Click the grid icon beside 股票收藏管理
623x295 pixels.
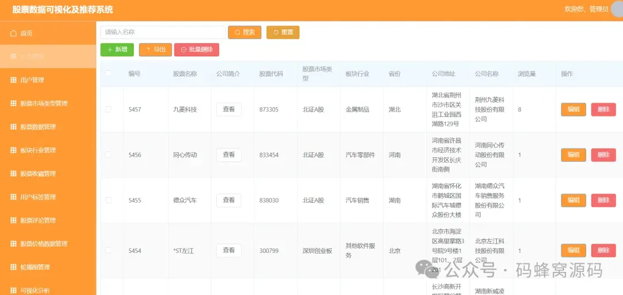[x=13, y=173]
